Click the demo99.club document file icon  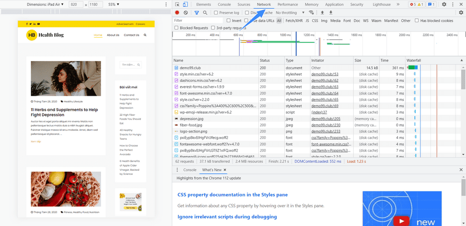click(x=176, y=68)
